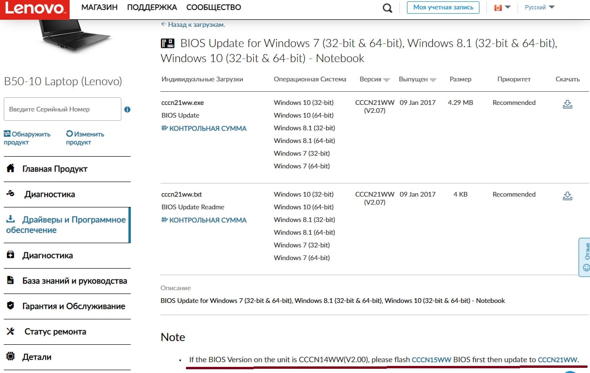The width and height of the screenshot is (590, 373).
Task: Click the Скачать column header
Action: click(567, 79)
